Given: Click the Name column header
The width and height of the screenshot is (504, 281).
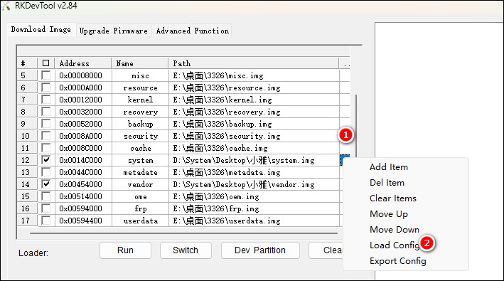Looking at the screenshot, I should coord(140,63).
